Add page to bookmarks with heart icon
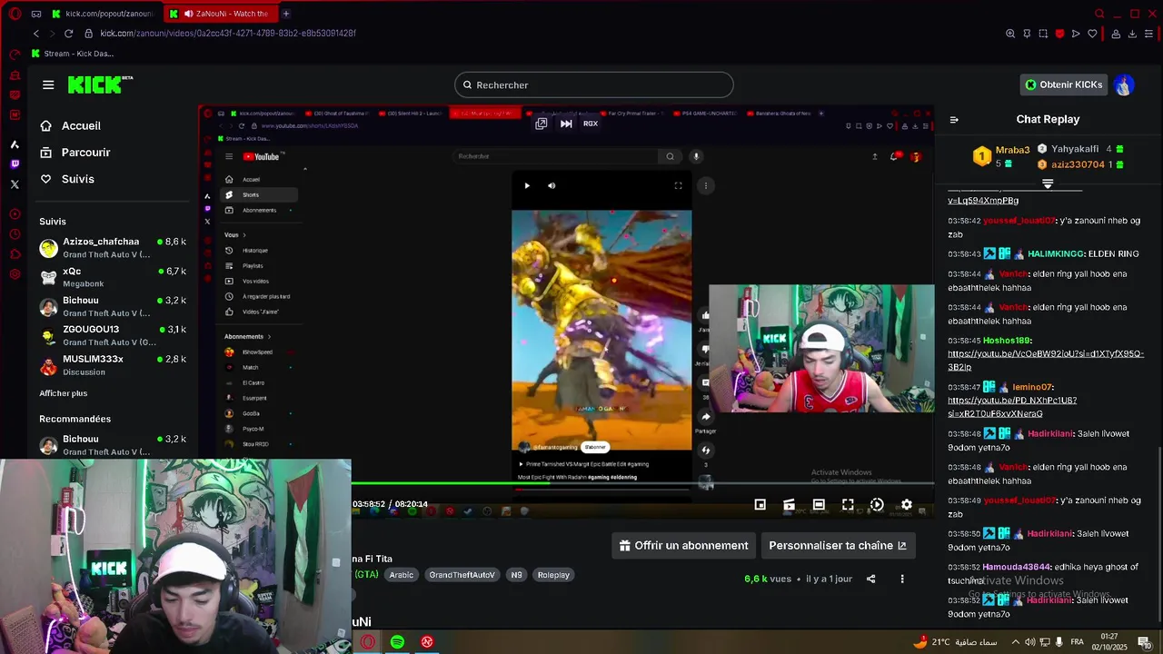The height and width of the screenshot is (654, 1163). 1092,34
